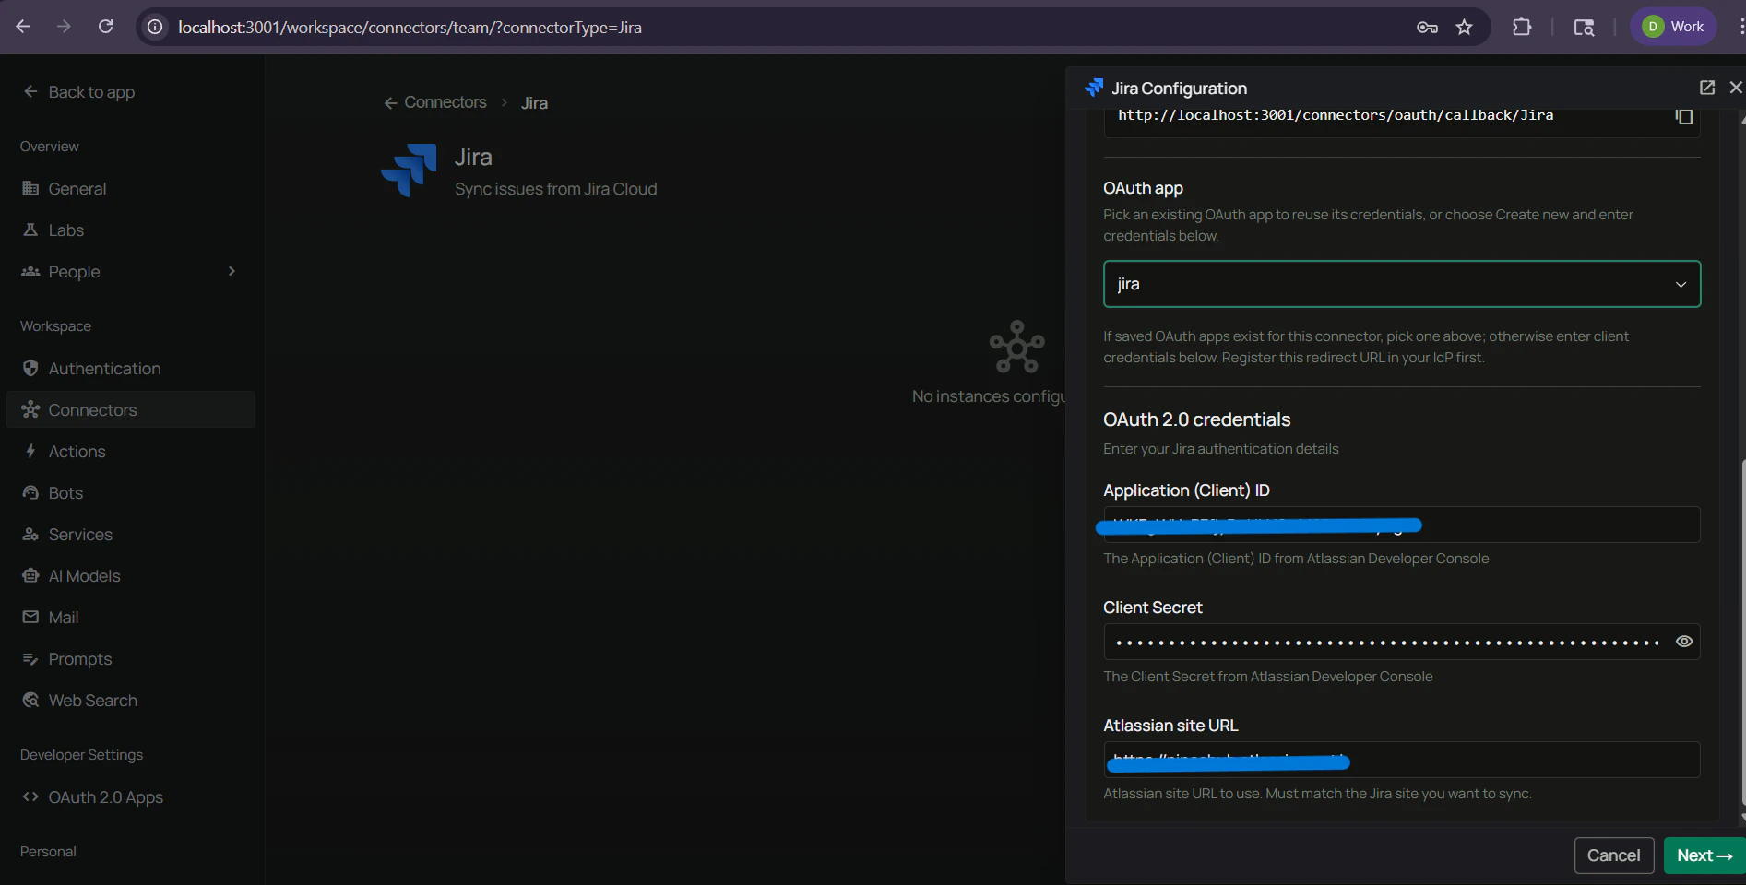Image resolution: width=1746 pixels, height=885 pixels.
Task: Reload the page with the refresh icon
Action: [106, 27]
